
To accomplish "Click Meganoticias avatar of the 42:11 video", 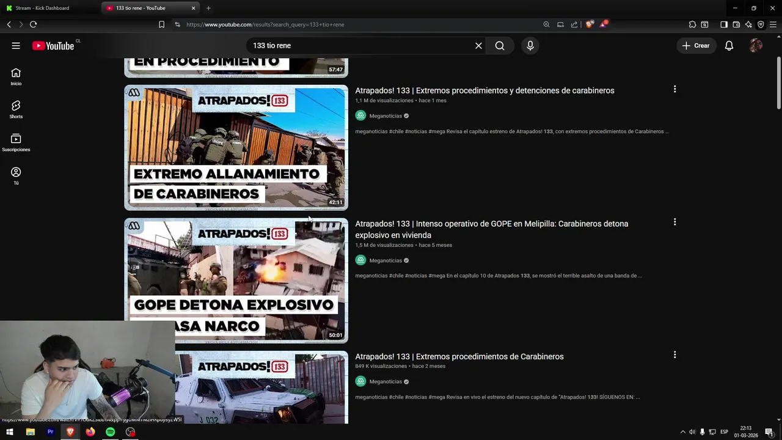I will point(360,116).
